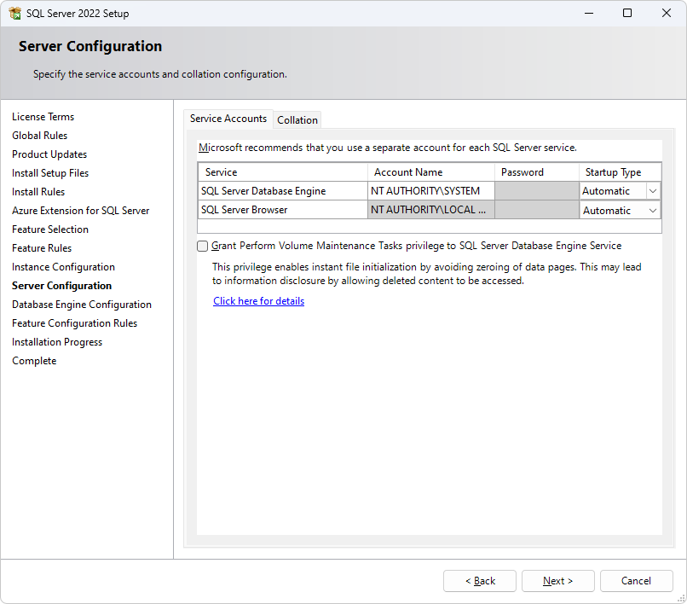This screenshot has height=604, width=687.
Task: Click Installation Progress step
Action: click(x=57, y=342)
